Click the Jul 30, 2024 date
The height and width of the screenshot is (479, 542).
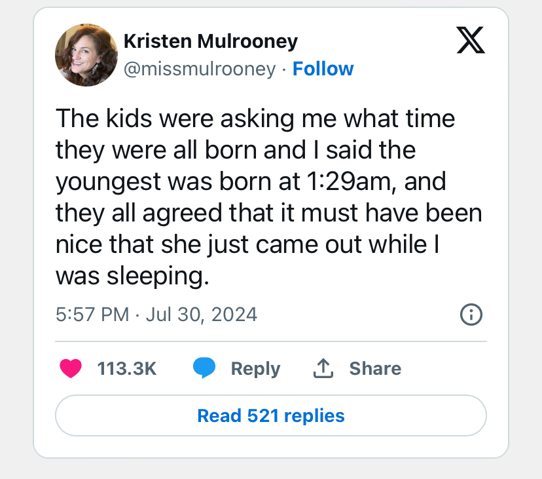coord(202,315)
